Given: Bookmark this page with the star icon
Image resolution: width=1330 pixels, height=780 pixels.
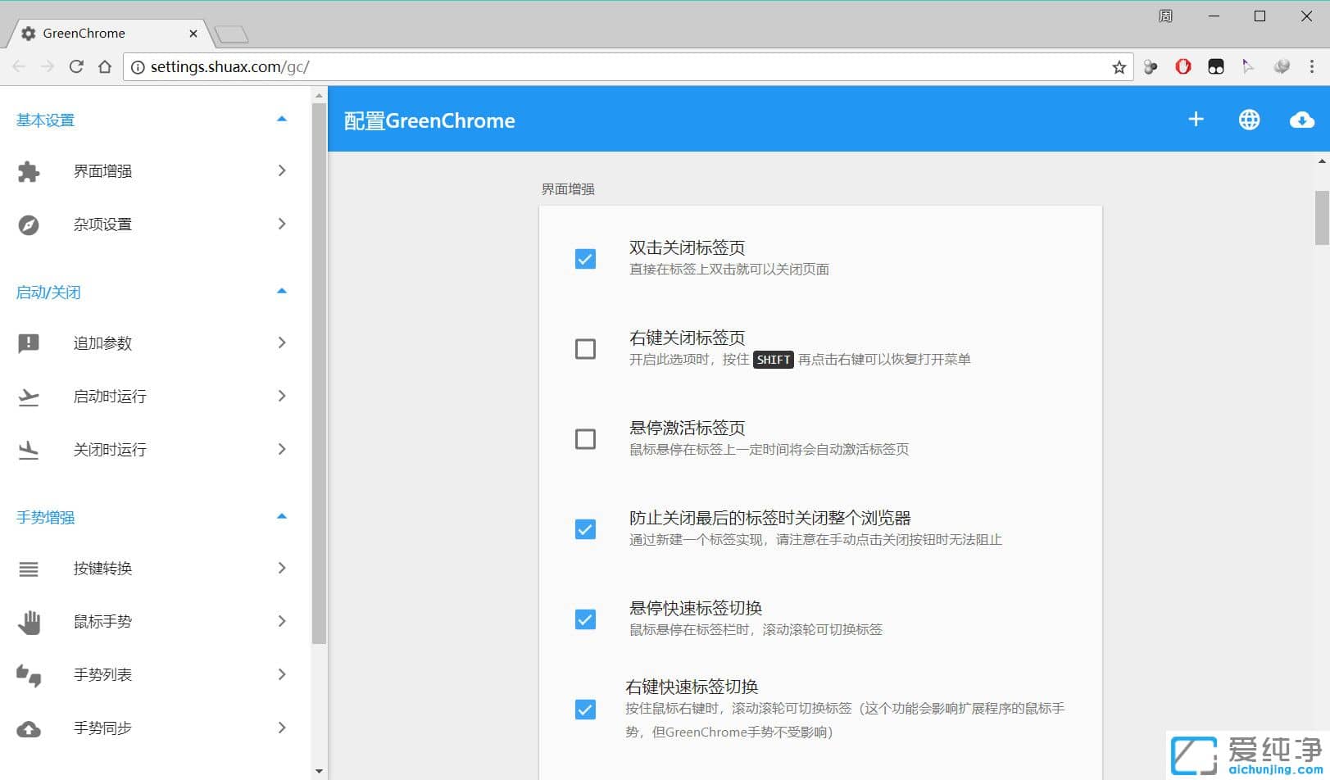Looking at the screenshot, I should [1119, 67].
